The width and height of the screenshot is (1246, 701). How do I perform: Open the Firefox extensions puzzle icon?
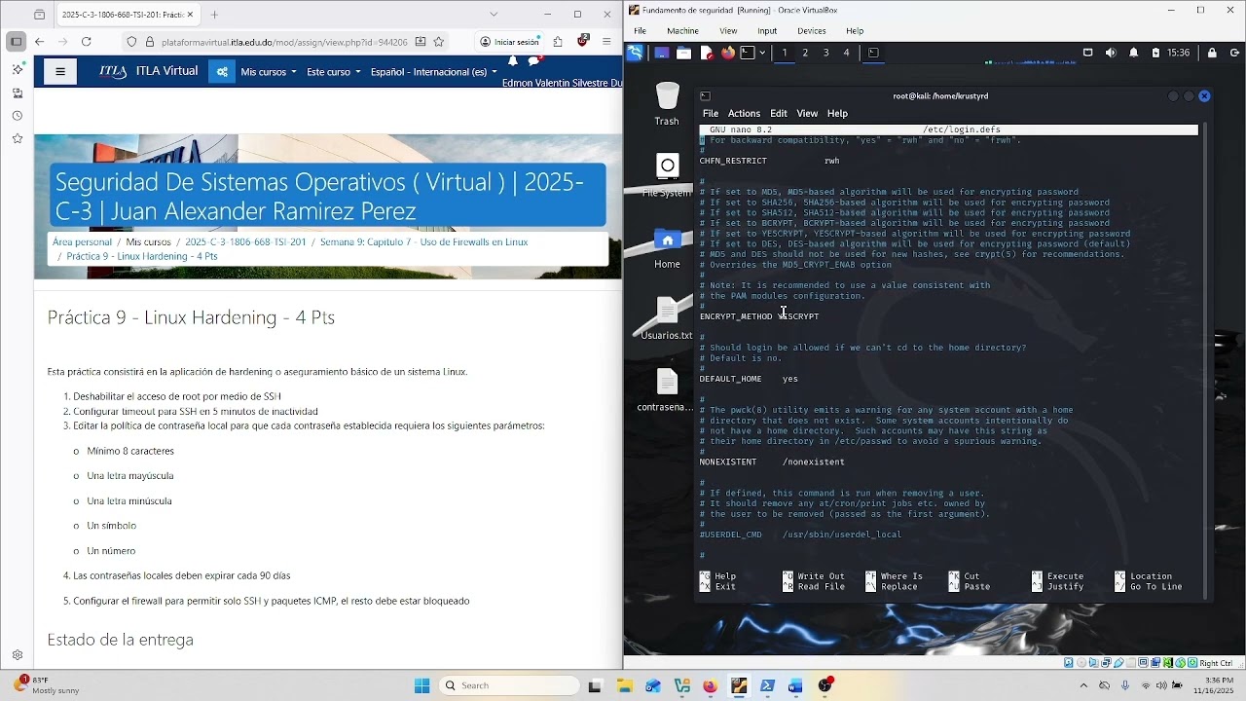coord(558,42)
